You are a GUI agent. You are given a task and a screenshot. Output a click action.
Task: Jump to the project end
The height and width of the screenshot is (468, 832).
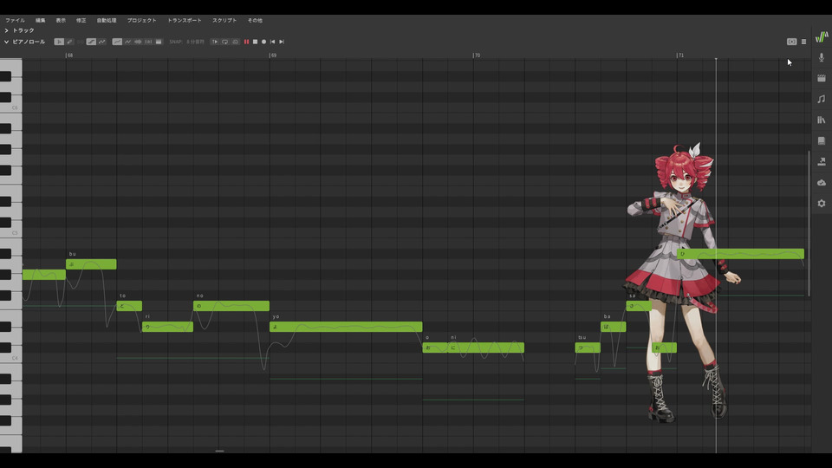coord(282,42)
